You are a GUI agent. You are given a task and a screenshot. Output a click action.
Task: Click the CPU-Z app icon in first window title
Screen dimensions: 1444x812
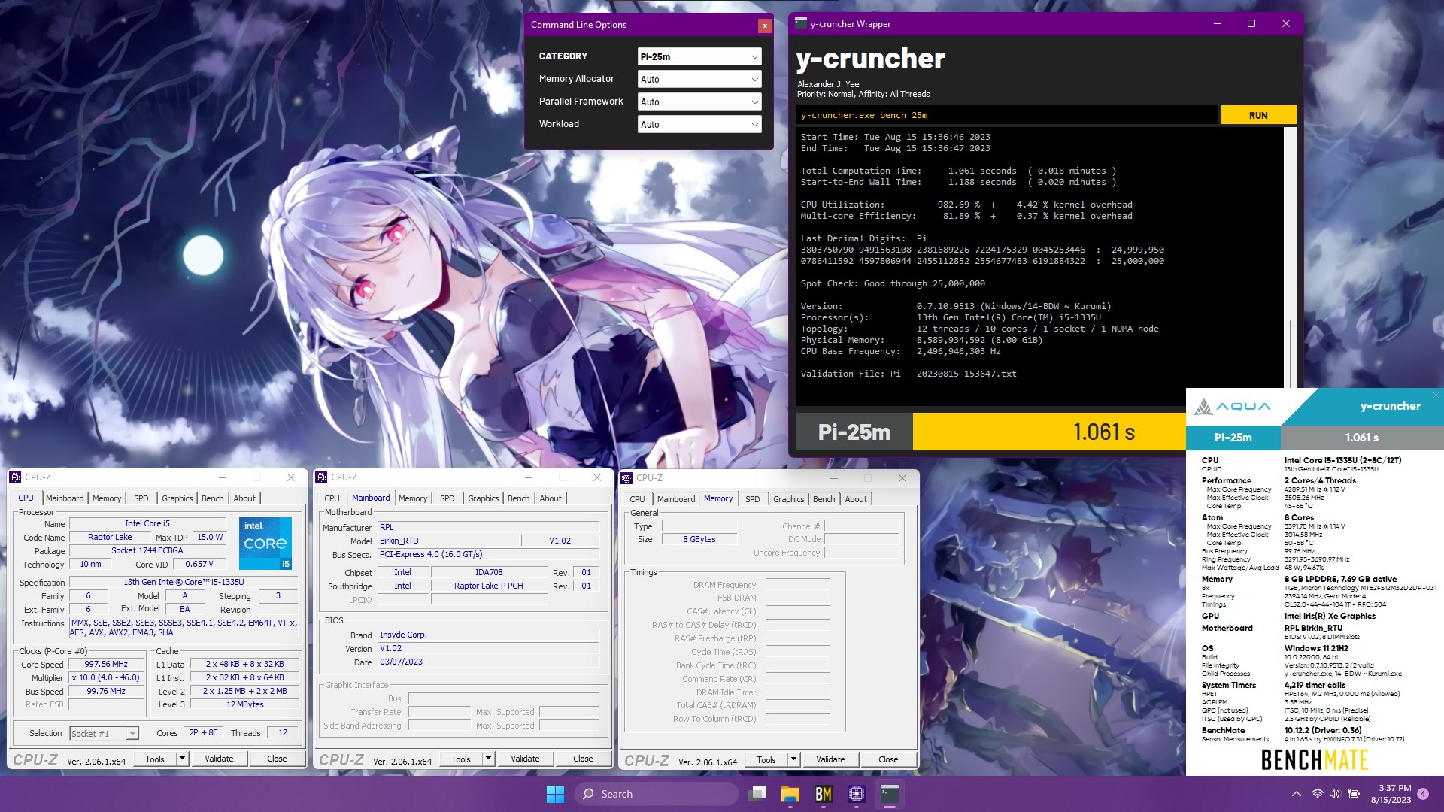(x=16, y=477)
